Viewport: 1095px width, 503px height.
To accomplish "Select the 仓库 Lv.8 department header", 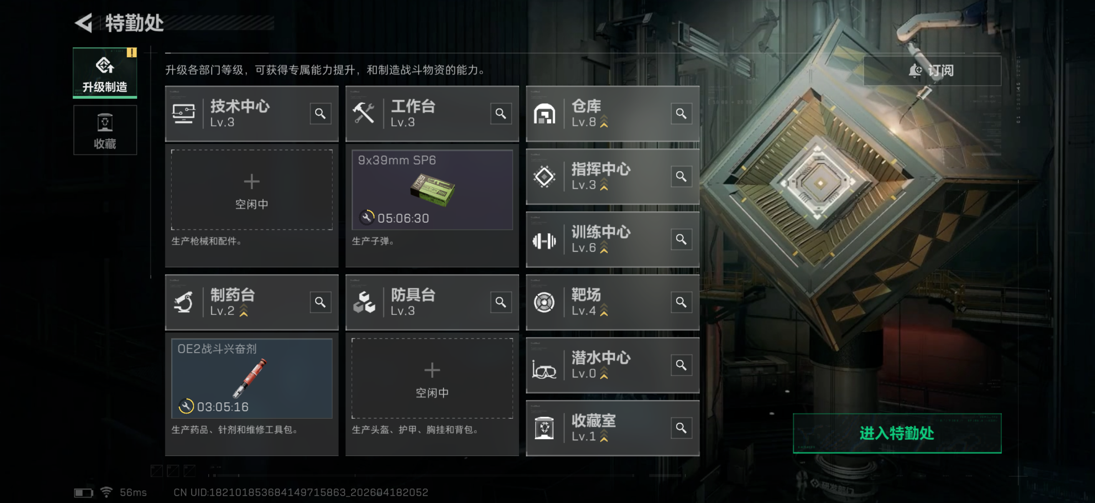I will (x=612, y=113).
